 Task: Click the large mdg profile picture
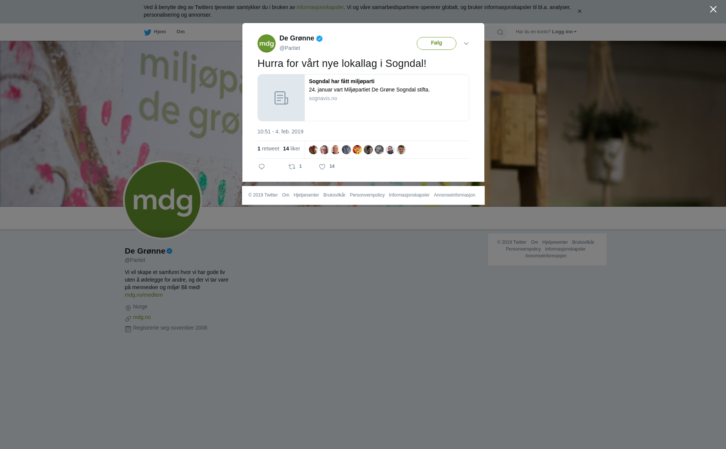click(163, 200)
